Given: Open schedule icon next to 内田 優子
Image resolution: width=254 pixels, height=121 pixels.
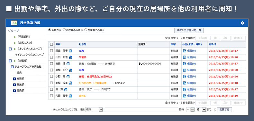Looking at the screenshot, I should pyautogui.click(x=70, y=96).
